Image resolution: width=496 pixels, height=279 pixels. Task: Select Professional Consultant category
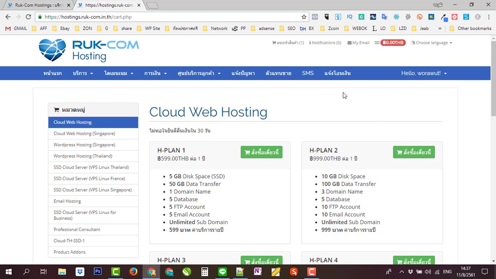pos(93,229)
